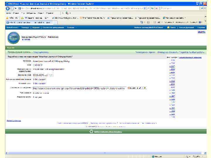Click the Refresh page icon
This screenshot has width=211, height=158.
tap(152, 8)
